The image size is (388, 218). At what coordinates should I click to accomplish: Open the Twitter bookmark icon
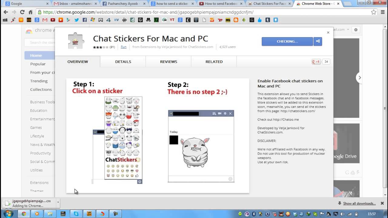[x=76, y=20]
